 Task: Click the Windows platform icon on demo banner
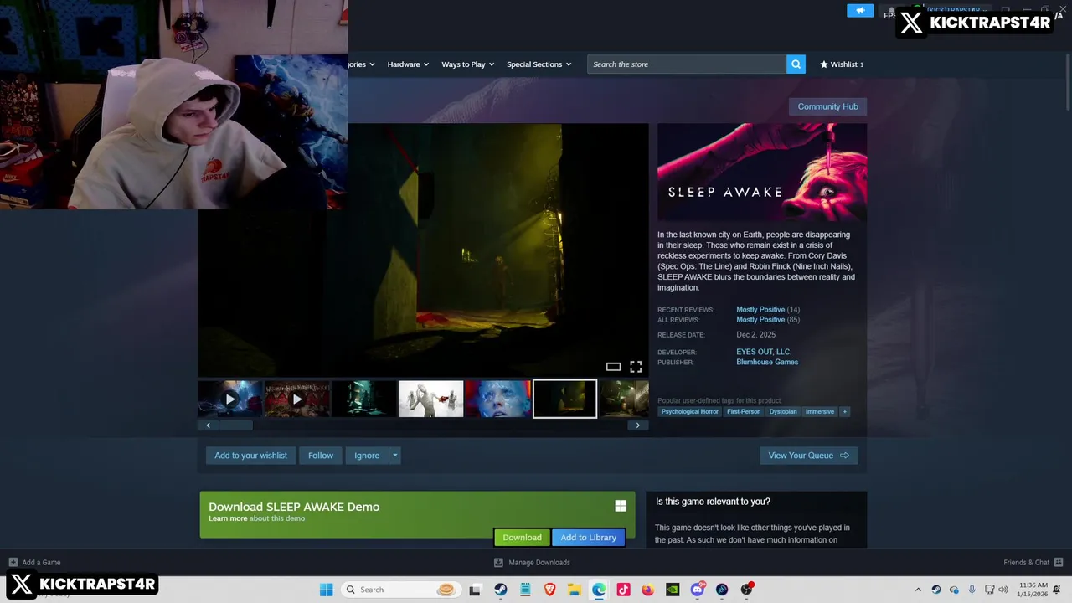(x=621, y=506)
